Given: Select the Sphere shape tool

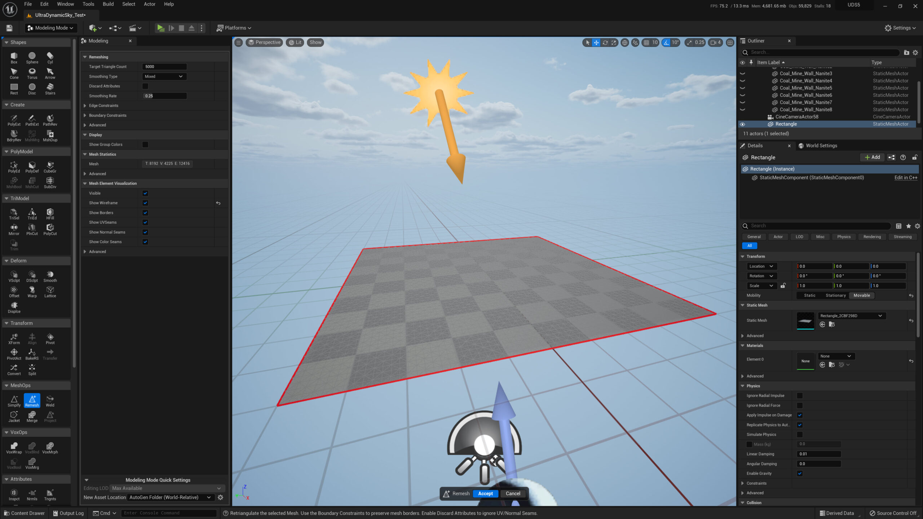Looking at the screenshot, I should pyautogui.click(x=32, y=58).
